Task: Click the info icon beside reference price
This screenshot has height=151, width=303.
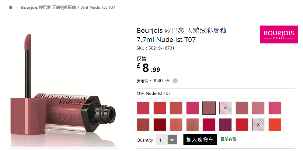Action: (x=175, y=81)
